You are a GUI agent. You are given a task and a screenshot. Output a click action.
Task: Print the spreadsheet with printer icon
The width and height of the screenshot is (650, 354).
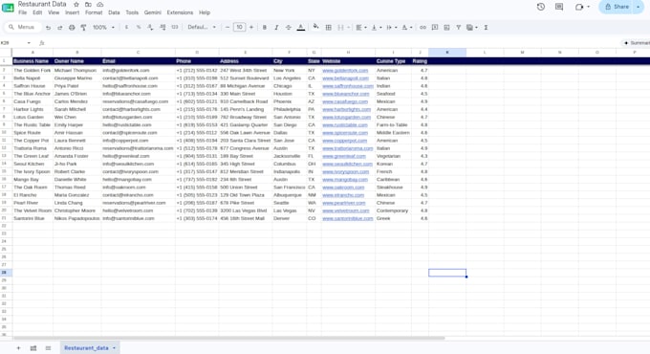click(x=72, y=28)
